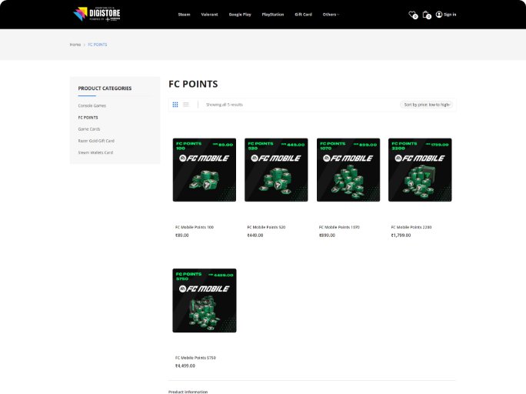The image size is (526, 394).
Task: Click the ₹1,799.00 price
Action: pos(401,235)
